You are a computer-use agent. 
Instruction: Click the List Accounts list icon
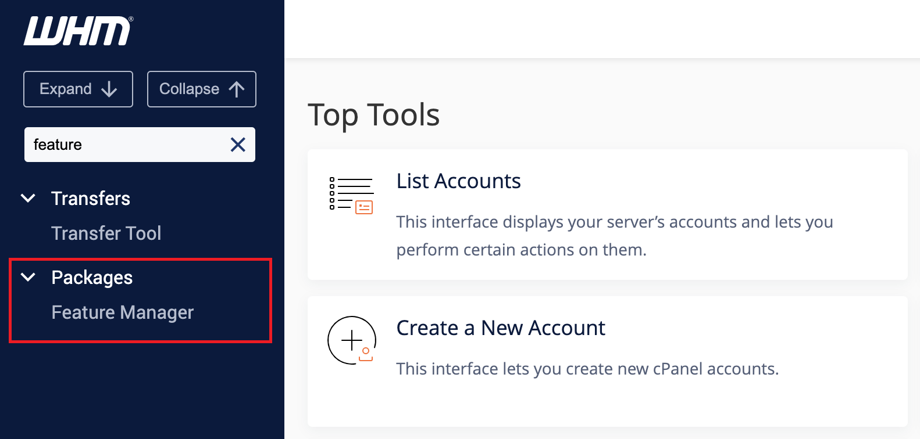point(351,195)
